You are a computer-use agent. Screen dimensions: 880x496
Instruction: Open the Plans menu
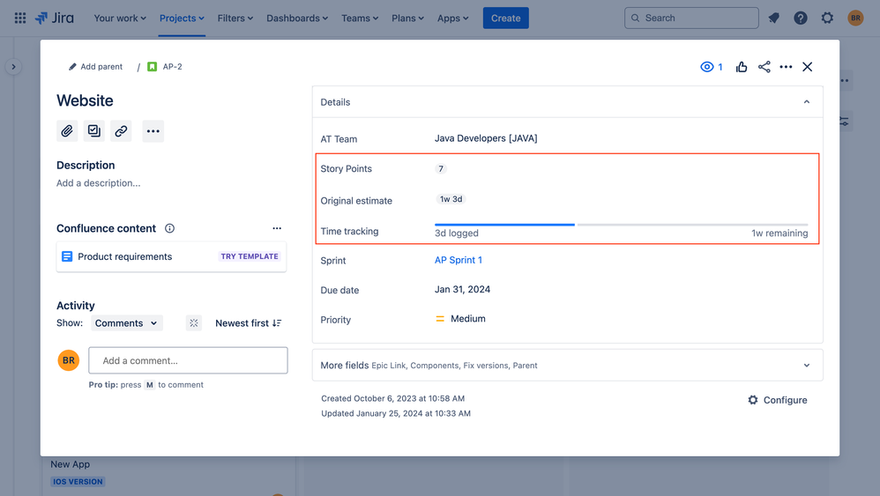click(x=407, y=18)
